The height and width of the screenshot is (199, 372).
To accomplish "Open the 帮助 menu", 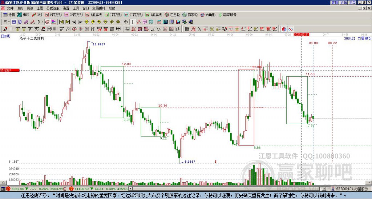I will tap(112, 8).
